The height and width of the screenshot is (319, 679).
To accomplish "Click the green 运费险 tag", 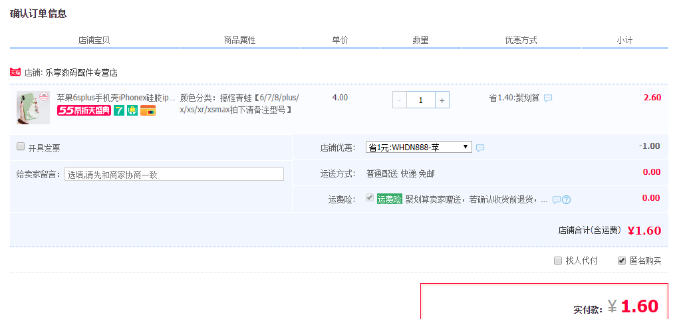I will pos(389,199).
